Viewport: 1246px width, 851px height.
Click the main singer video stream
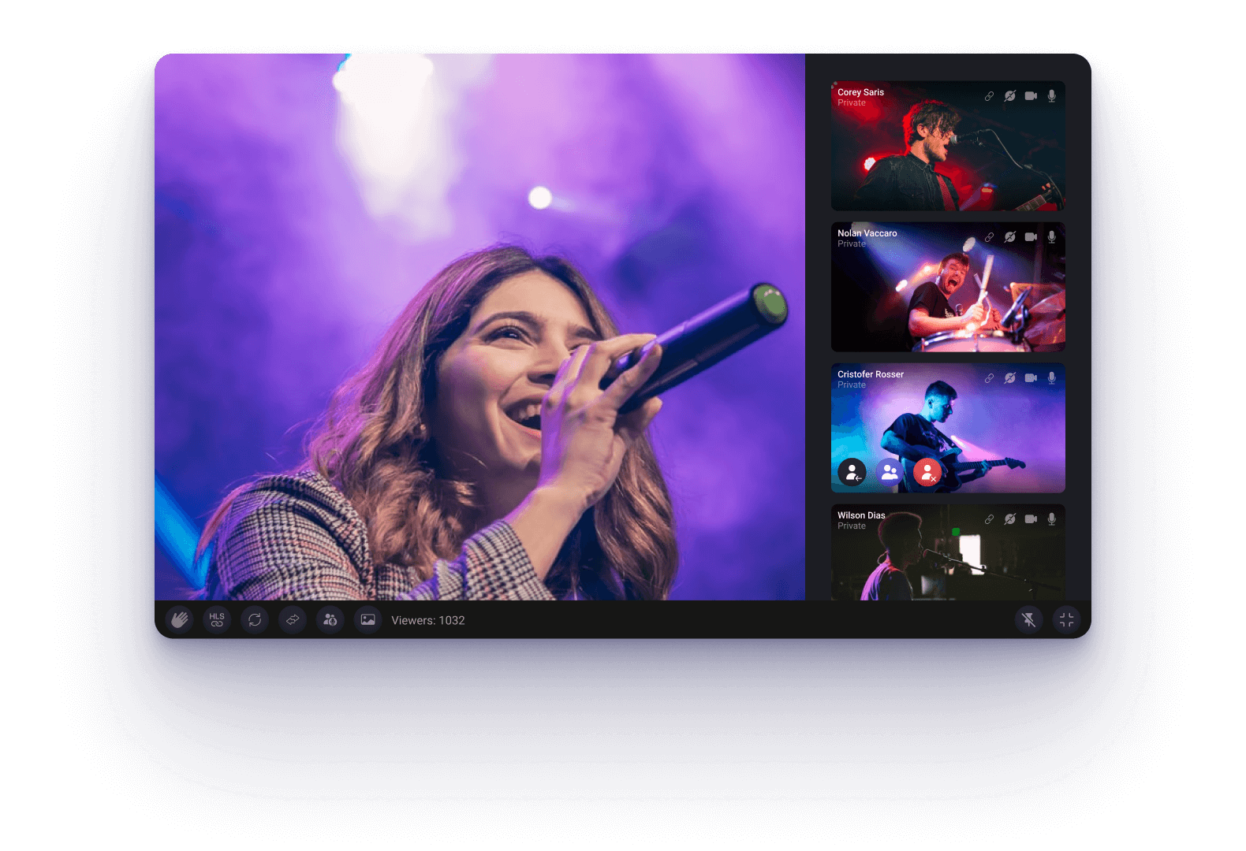479,327
